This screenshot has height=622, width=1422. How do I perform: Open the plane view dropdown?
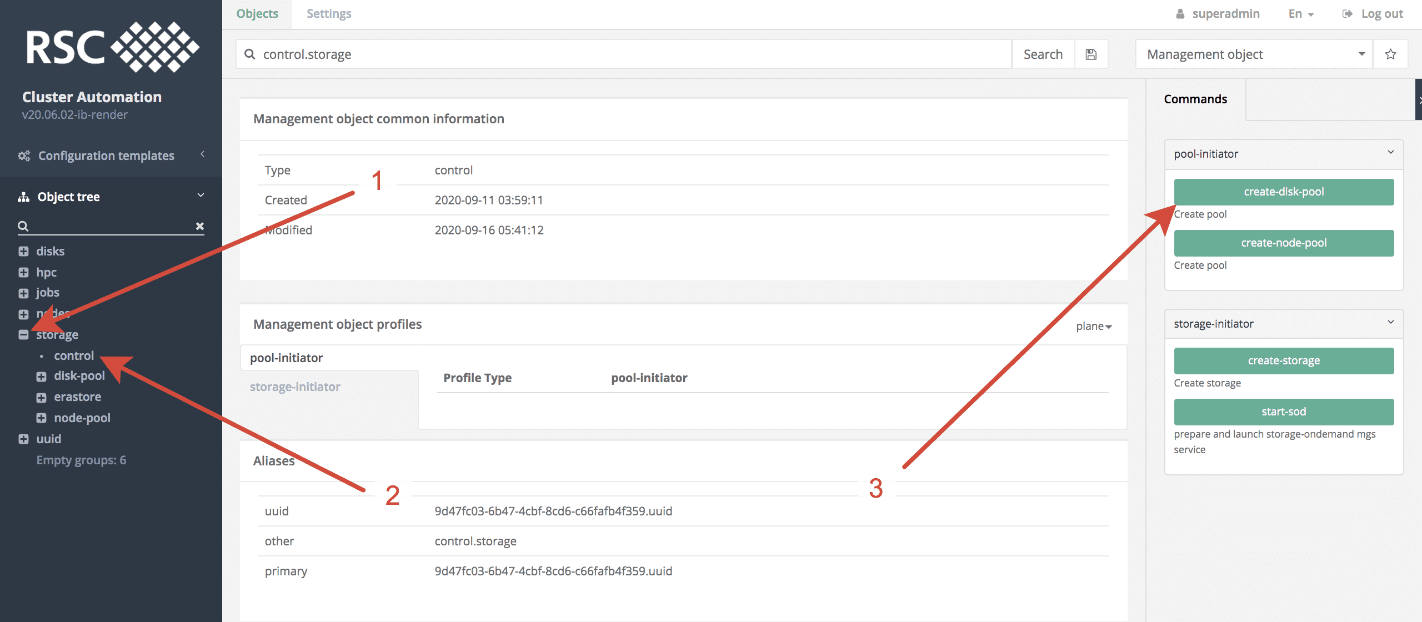[1093, 327]
